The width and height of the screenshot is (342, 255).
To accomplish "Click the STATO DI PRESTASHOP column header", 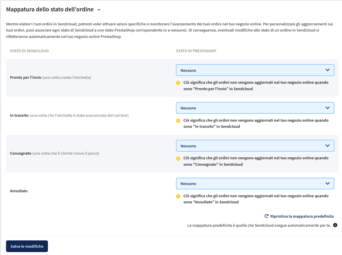I will click(x=196, y=51).
